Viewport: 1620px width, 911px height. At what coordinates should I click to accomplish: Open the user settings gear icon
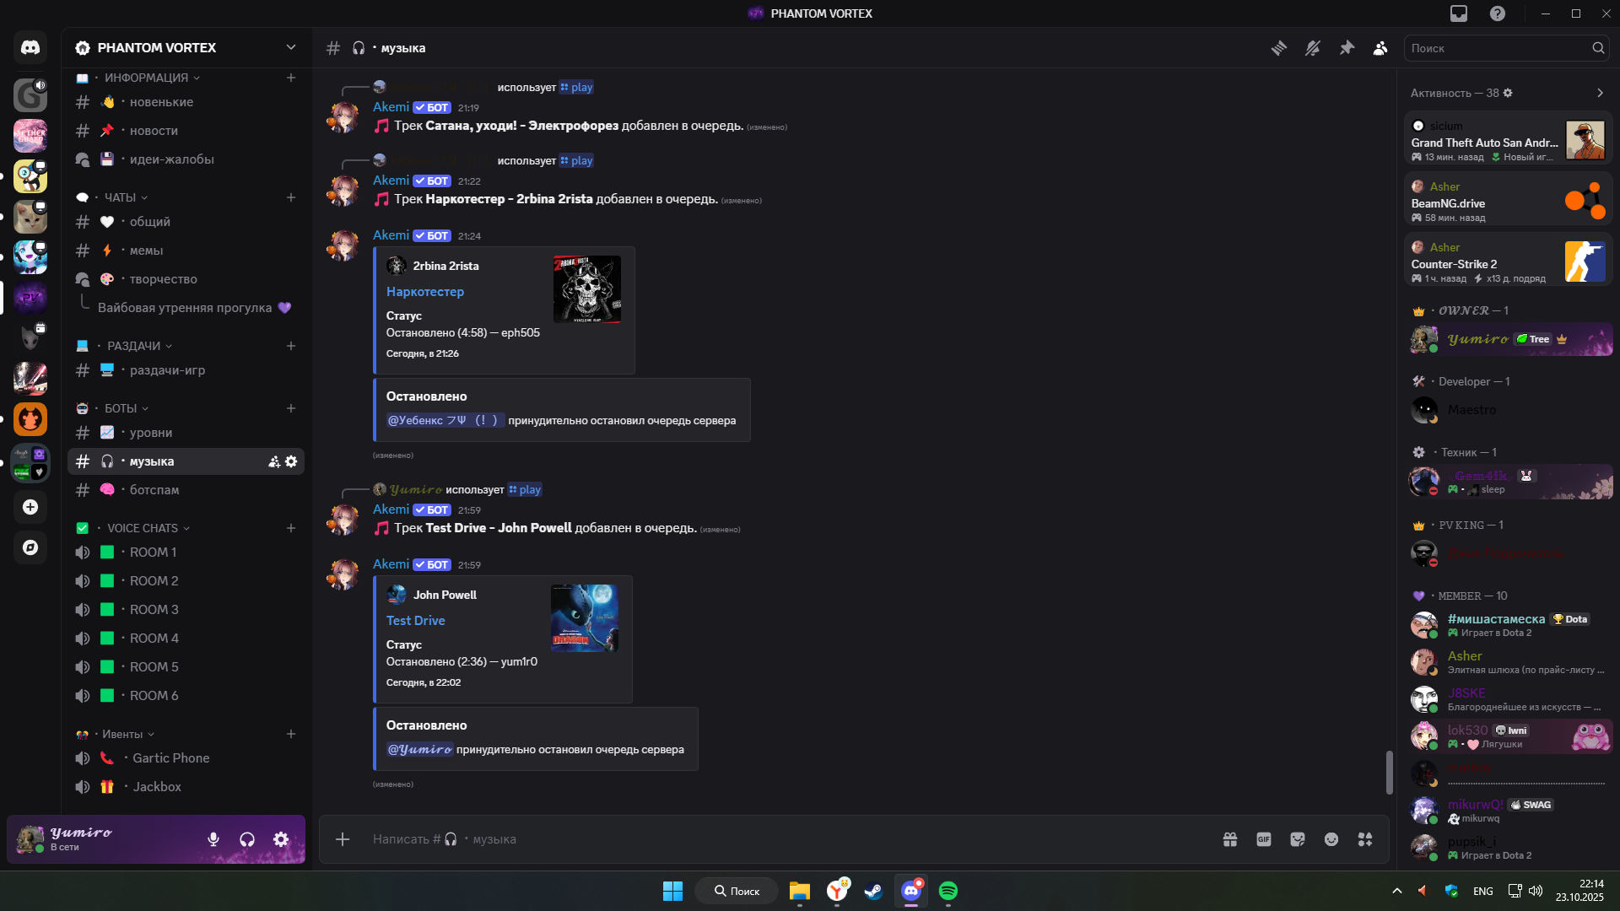coord(281,839)
